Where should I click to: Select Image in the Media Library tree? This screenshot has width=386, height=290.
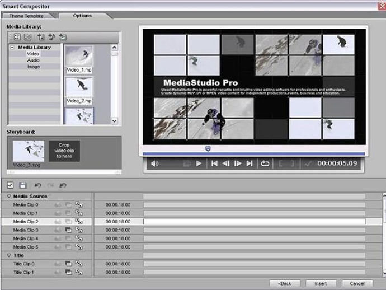tap(34, 67)
